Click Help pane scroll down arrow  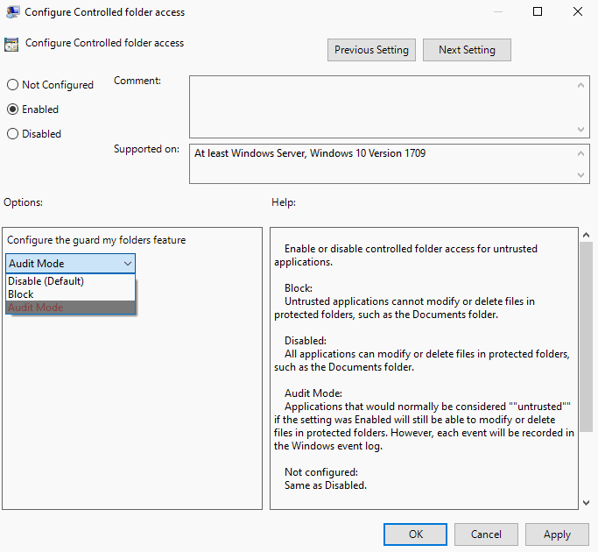[586, 503]
